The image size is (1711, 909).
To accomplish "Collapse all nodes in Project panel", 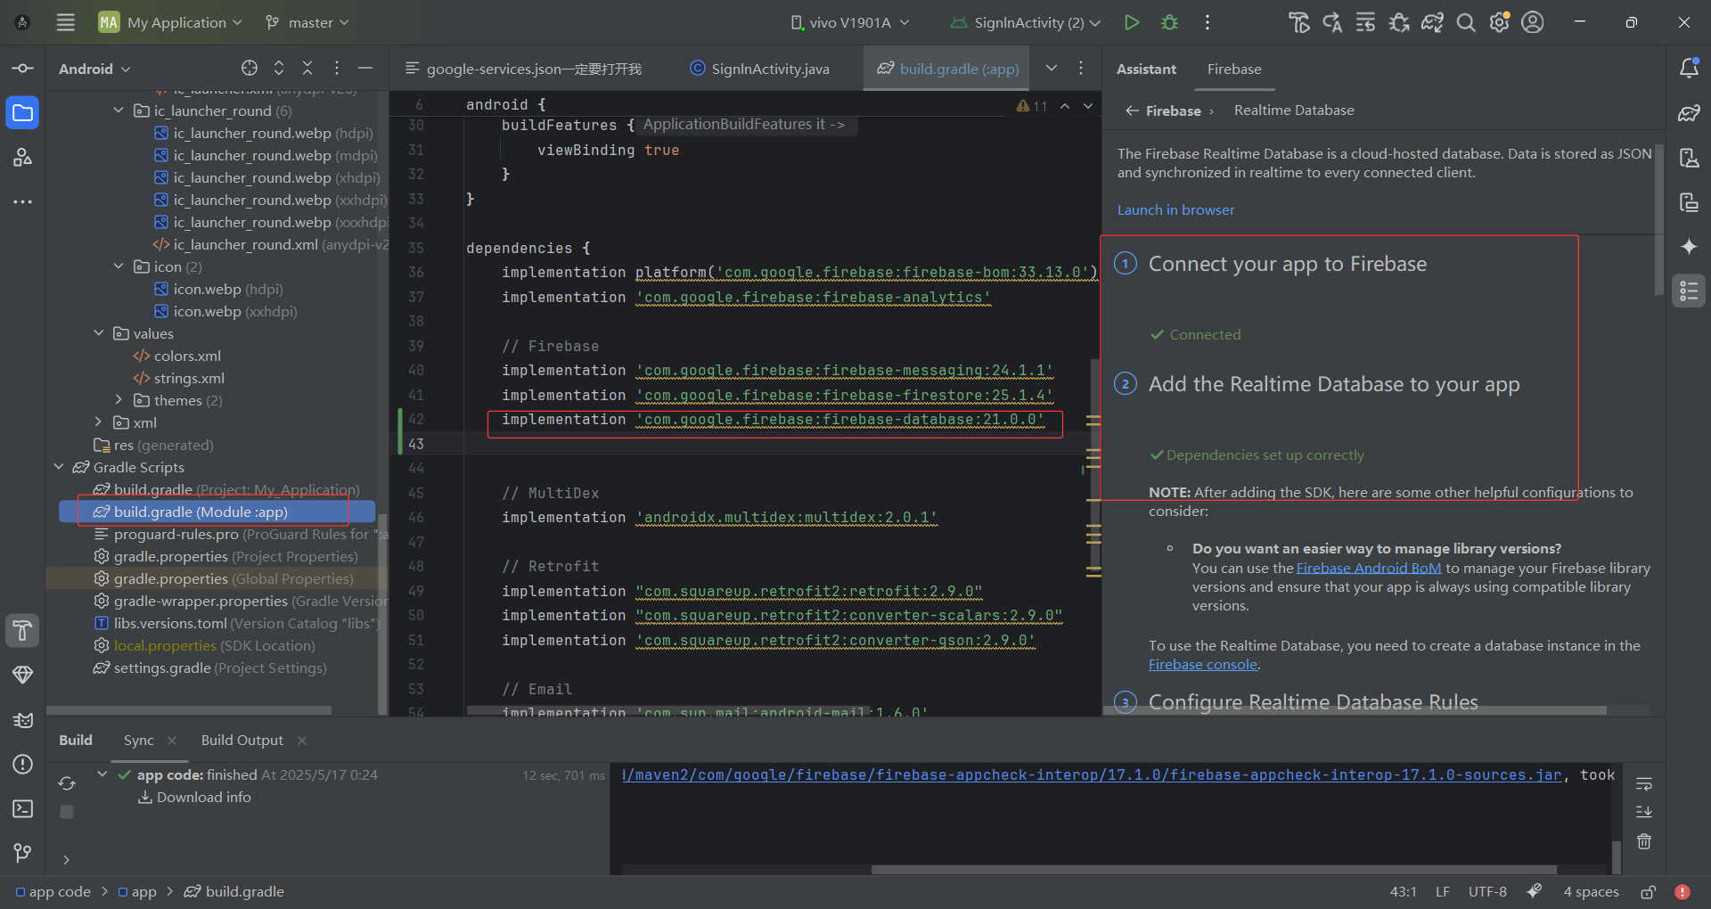I will coord(307,68).
